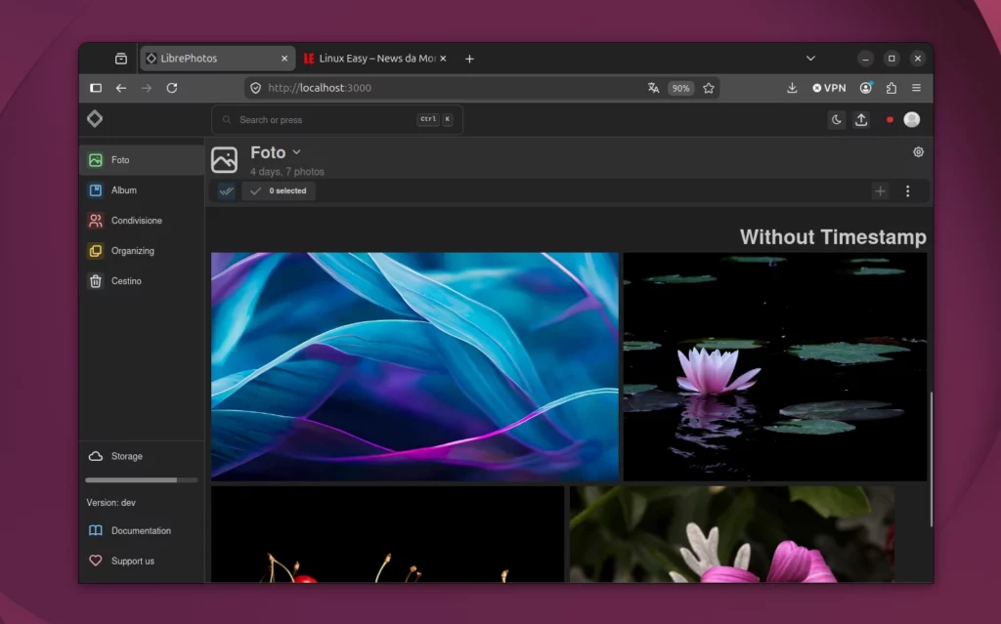
Task: Open the Cestino trash section
Action: click(143, 281)
